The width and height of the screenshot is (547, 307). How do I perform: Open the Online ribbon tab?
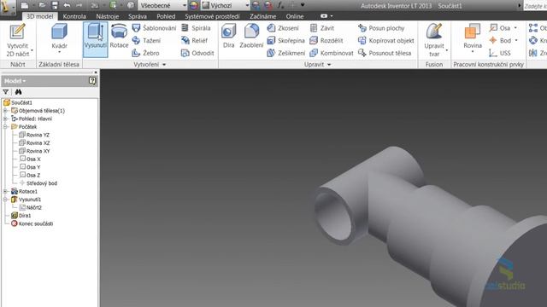(295, 16)
